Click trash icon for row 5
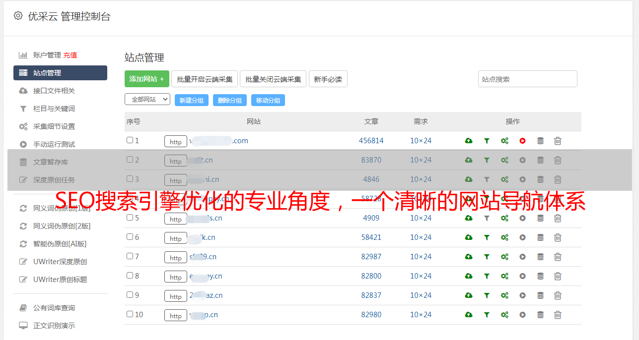639x340 pixels. pyautogui.click(x=558, y=218)
